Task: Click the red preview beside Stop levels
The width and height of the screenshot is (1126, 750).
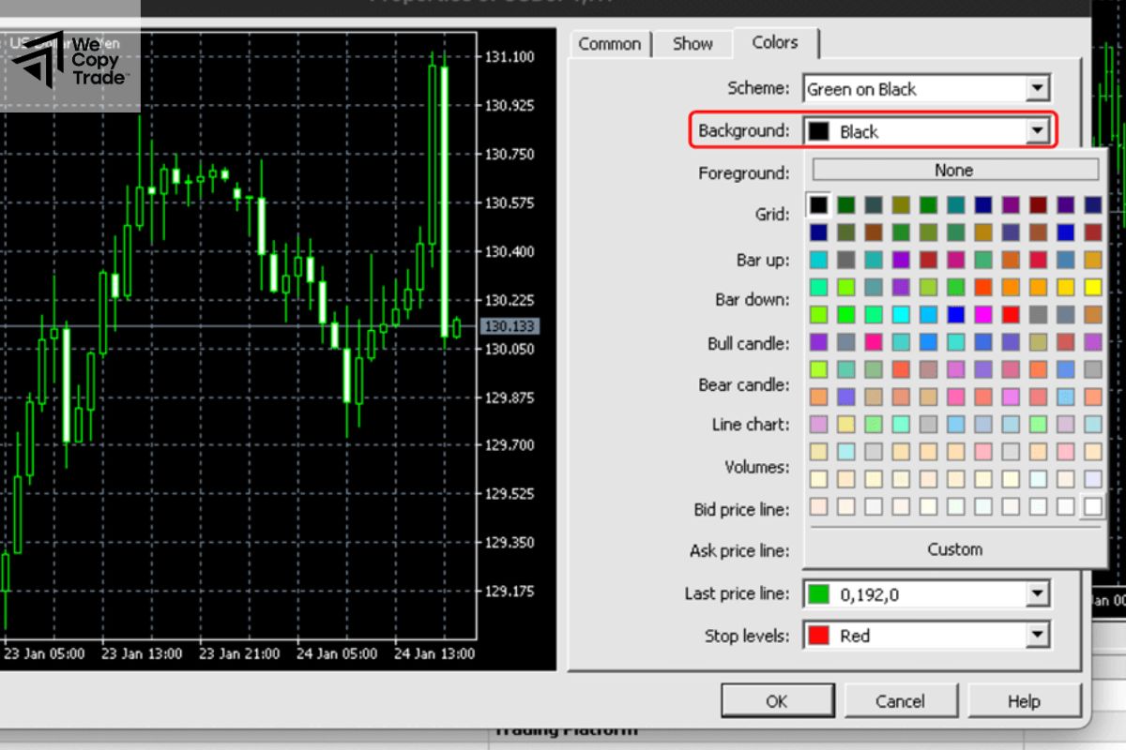Action: coord(820,635)
